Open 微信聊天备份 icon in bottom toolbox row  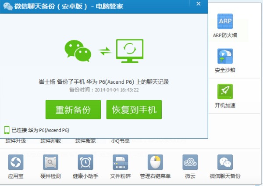coord(225,162)
